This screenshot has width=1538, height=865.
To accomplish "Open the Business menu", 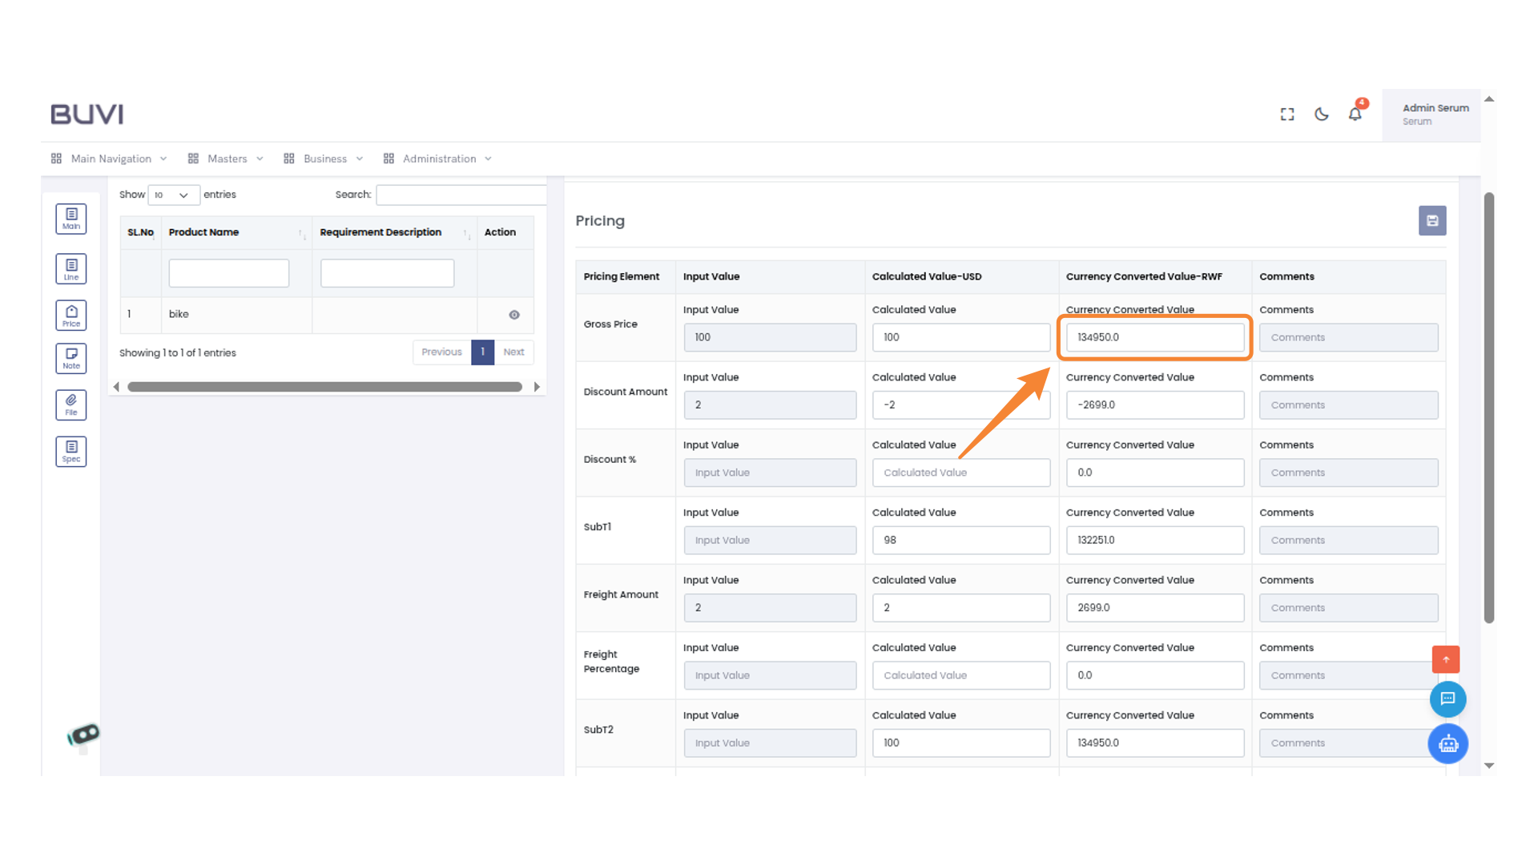I will point(324,159).
